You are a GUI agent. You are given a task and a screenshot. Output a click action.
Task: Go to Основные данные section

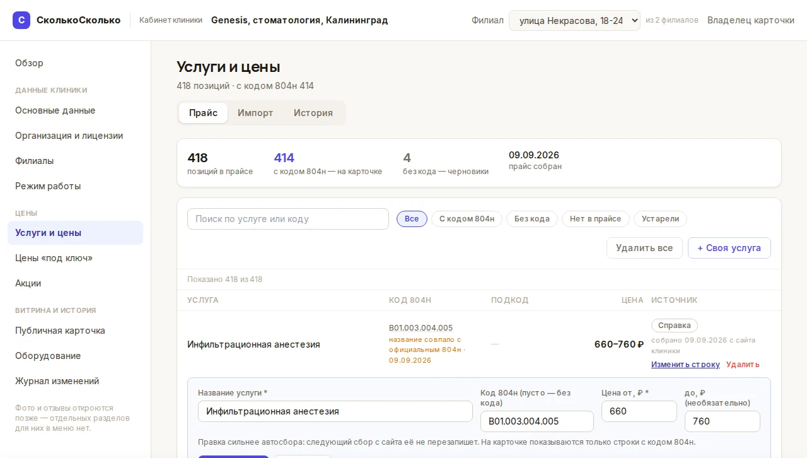[75, 110]
